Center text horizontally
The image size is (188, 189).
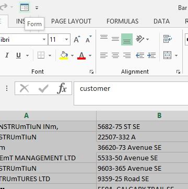click(x=115, y=55)
